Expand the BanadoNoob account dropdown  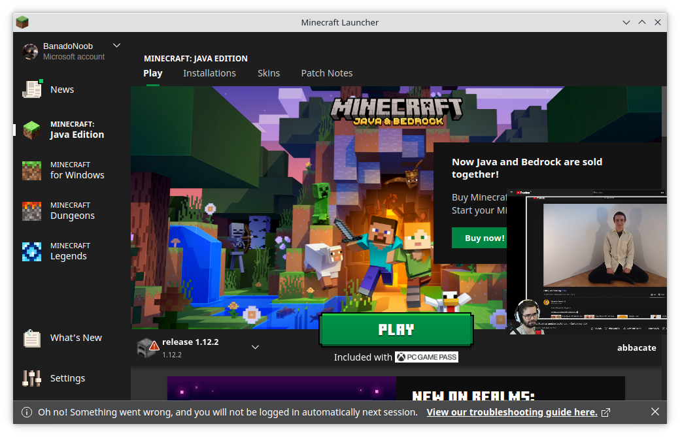tap(116, 46)
